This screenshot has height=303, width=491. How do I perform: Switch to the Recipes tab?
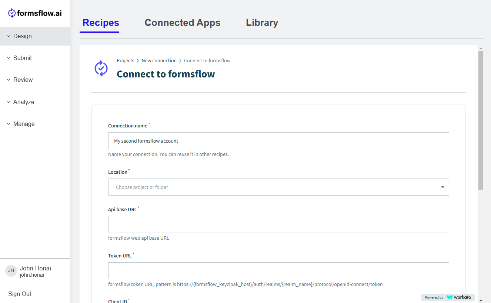pyautogui.click(x=101, y=23)
